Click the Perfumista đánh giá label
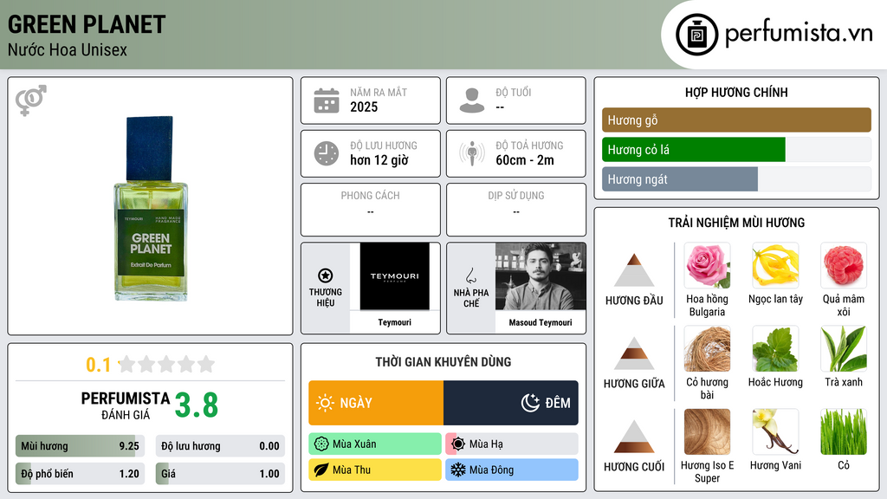This screenshot has width=887, height=499. [126, 405]
